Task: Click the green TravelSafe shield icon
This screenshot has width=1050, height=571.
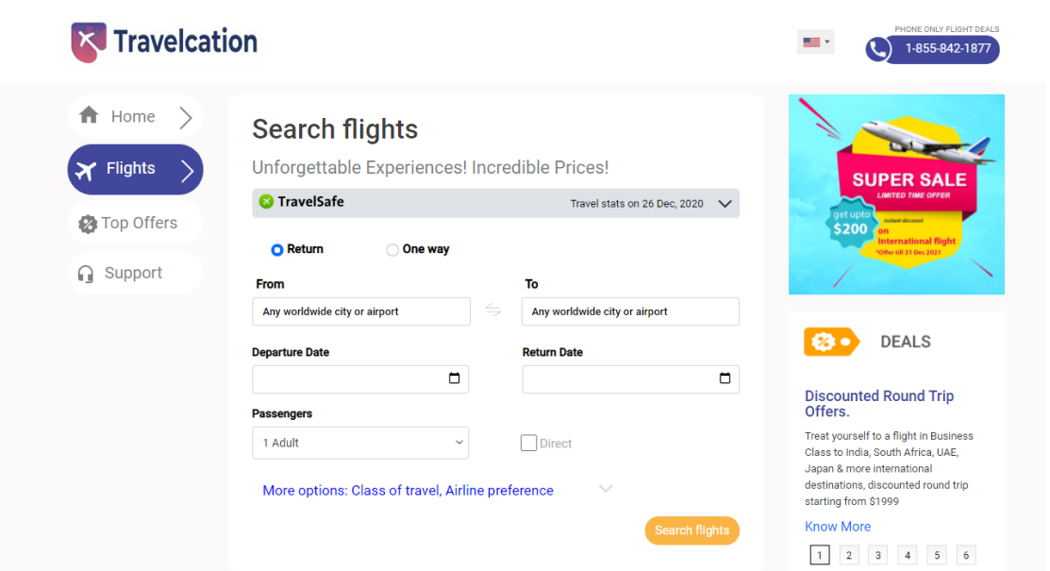Action: click(266, 201)
